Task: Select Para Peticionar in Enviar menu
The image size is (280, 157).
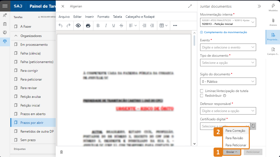Action: [236, 145]
